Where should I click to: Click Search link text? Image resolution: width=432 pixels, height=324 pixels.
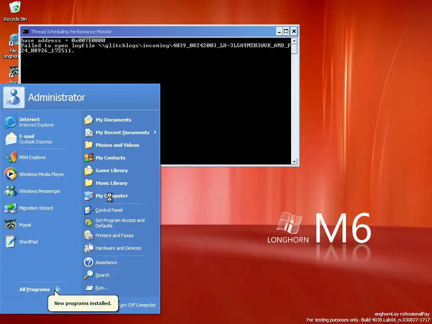click(102, 275)
